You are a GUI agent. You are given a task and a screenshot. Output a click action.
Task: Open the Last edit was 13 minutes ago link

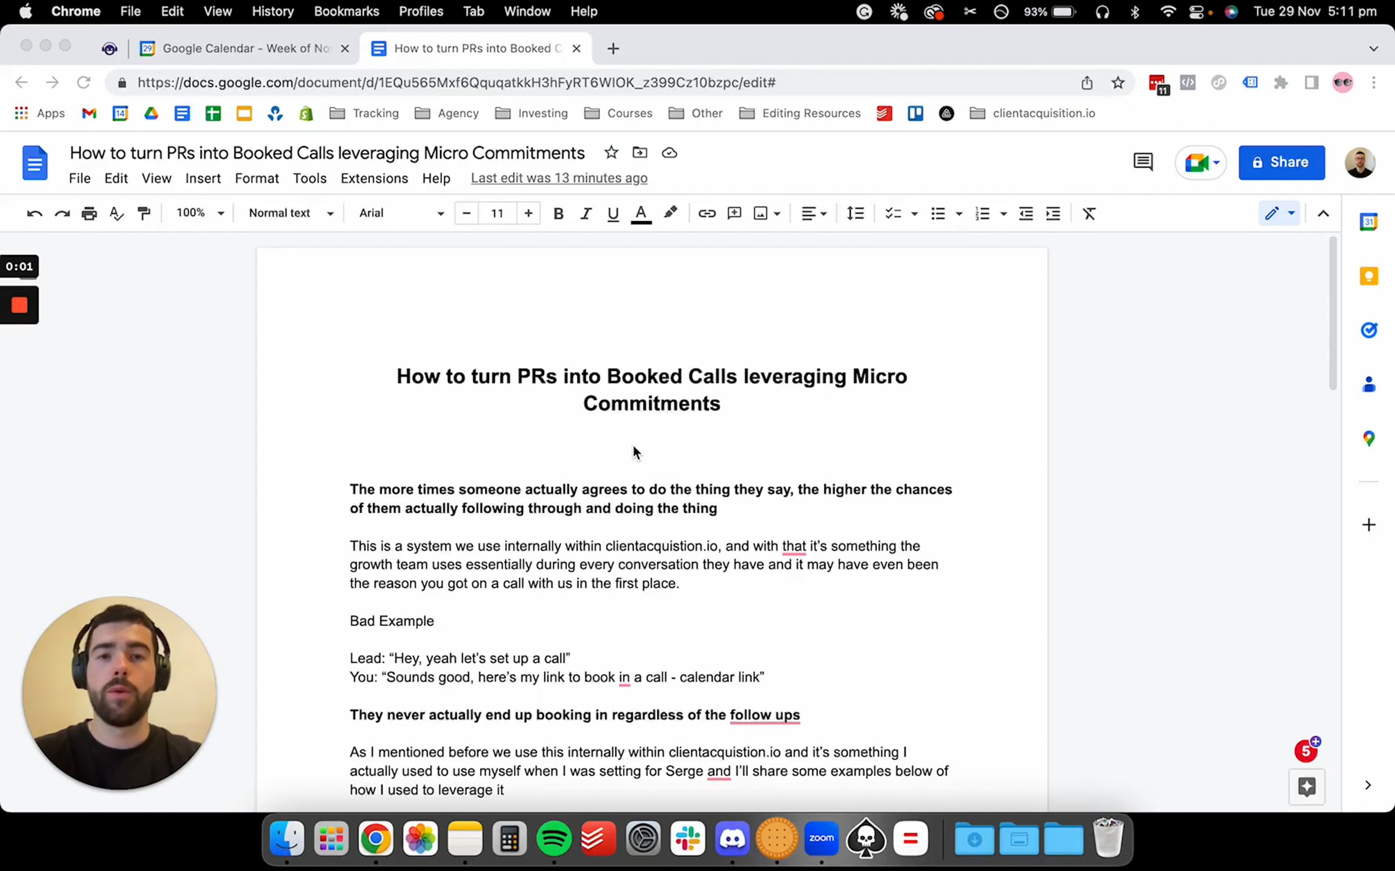point(559,178)
